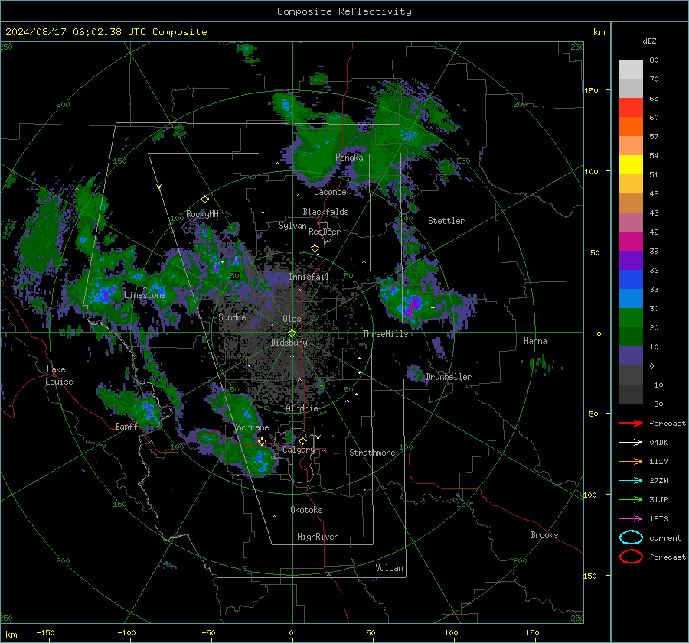Screen dimensions: 689x643
Task: Click the Innisfail city label
Action: (x=309, y=277)
